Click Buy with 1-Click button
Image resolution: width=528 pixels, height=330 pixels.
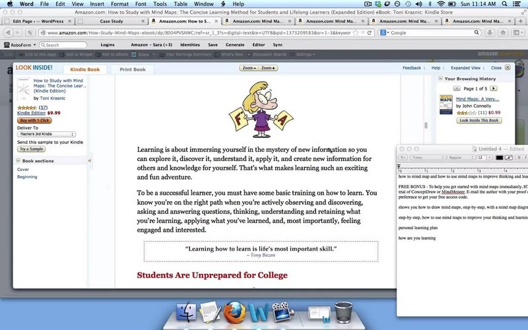(x=34, y=120)
